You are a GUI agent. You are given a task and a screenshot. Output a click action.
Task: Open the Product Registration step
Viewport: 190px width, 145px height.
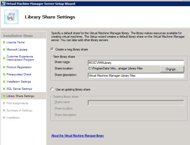click(x=19, y=67)
